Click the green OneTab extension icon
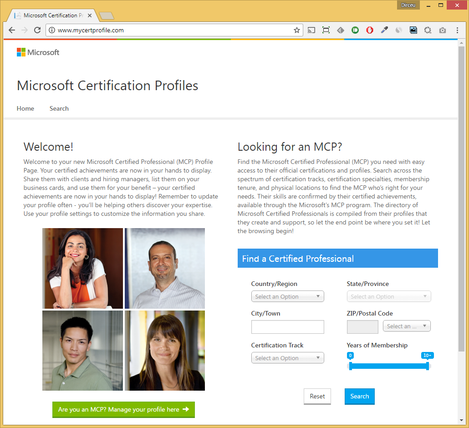The height and width of the screenshot is (428, 469). [x=355, y=30]
